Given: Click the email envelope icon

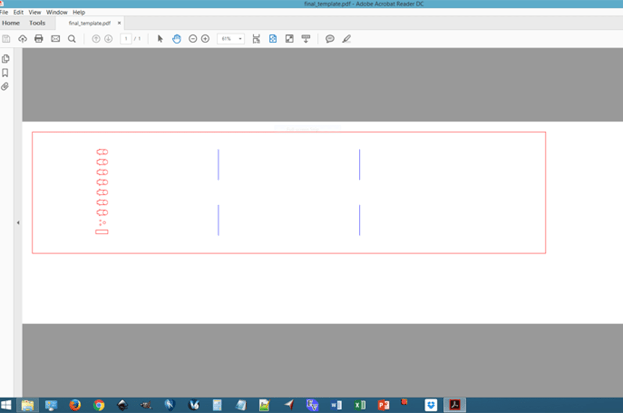Looking at the screenshot, I should pos(55,39).
